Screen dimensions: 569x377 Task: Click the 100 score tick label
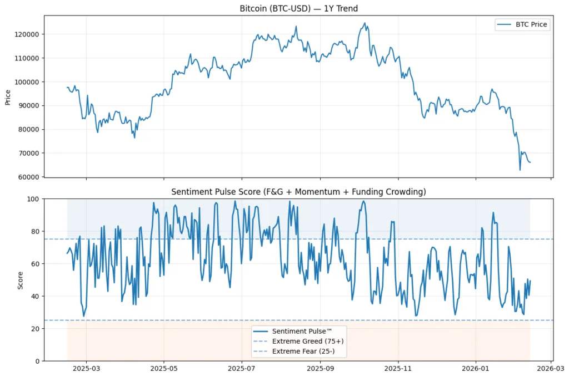pos(33,200)
